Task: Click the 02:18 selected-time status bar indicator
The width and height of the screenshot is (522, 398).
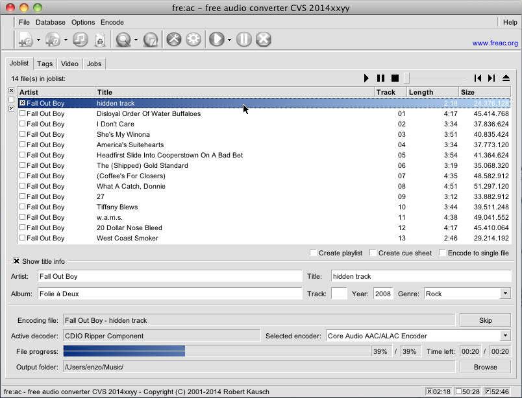Action: coord(438,392)
